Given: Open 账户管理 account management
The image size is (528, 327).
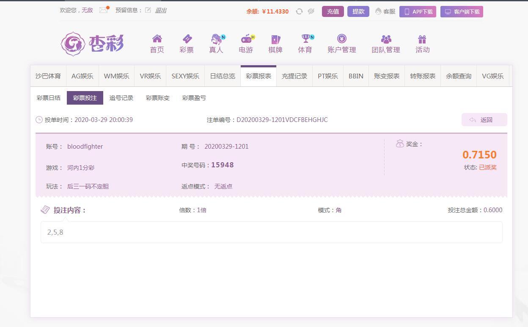Looking at the screenshot, I should click(341, 44).
